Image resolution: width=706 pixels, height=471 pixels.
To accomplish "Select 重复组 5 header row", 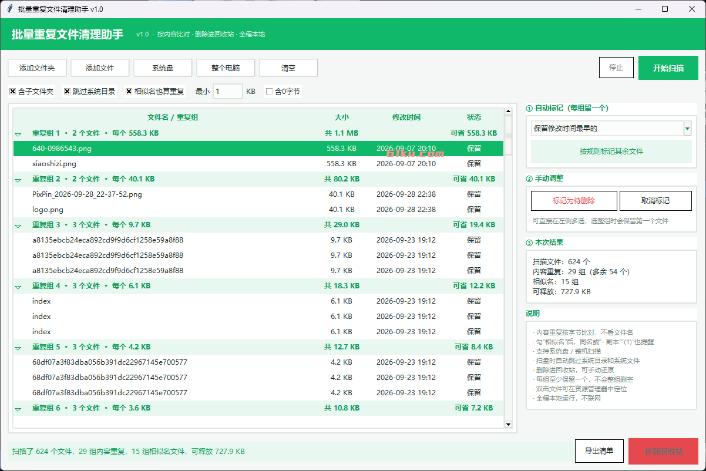I will (x=258, y=347).
